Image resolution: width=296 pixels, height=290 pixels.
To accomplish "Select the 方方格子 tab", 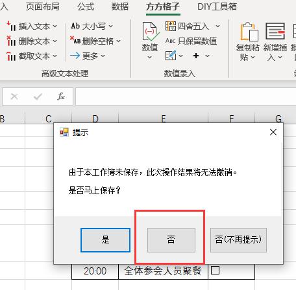I will pos(163,6).
